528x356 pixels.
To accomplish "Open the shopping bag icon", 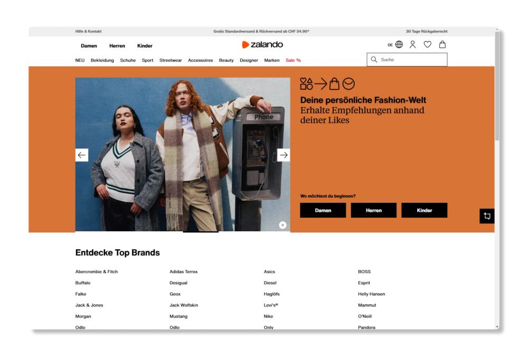I will (442, 44).
